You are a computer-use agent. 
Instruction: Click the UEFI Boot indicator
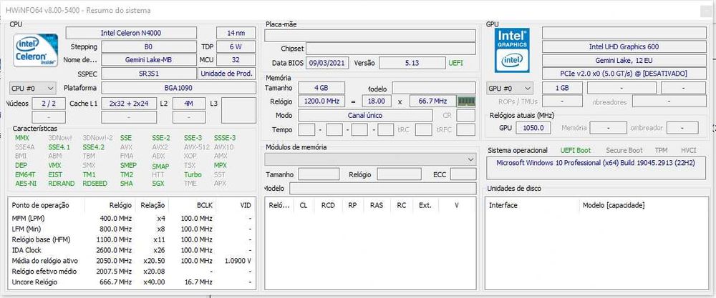[x=576, y=150]
